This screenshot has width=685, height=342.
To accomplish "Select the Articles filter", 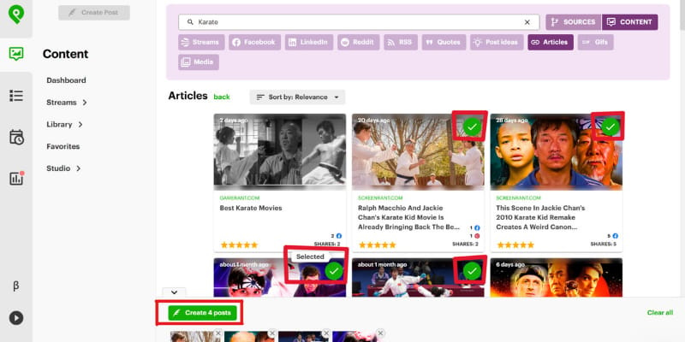I will [551, 42].
